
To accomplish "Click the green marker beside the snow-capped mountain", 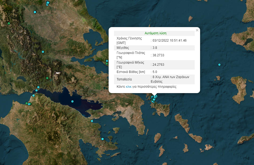I will [x=47, y=78].
